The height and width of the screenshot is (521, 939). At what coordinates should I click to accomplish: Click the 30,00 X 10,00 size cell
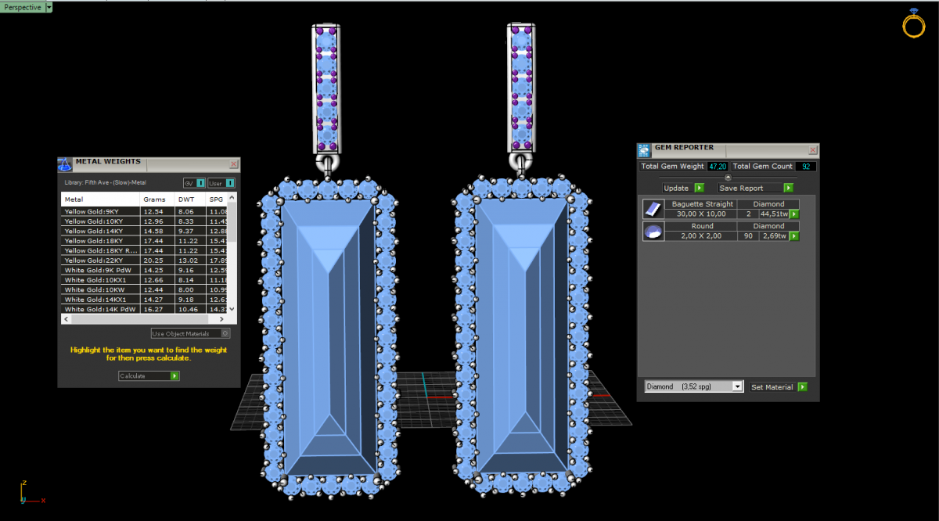click(x=703, y=214)
